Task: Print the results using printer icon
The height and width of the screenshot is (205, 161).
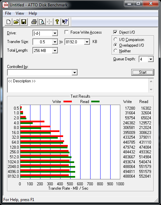Action: point(34,22)
